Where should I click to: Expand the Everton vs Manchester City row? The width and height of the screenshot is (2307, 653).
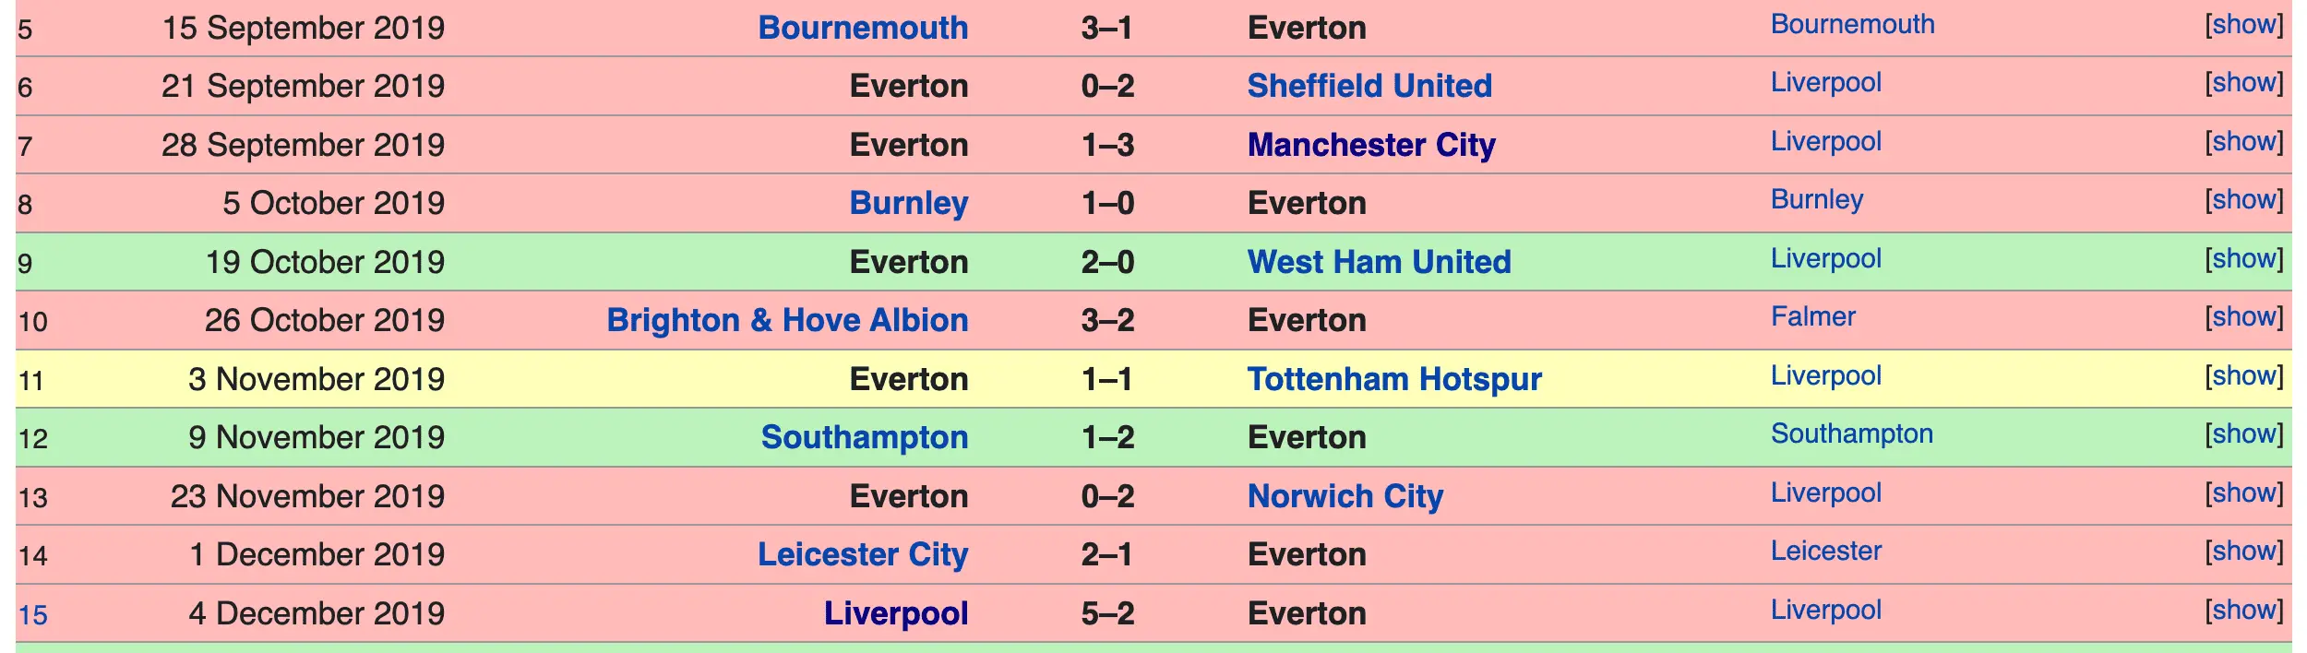tap(2243, 142)
